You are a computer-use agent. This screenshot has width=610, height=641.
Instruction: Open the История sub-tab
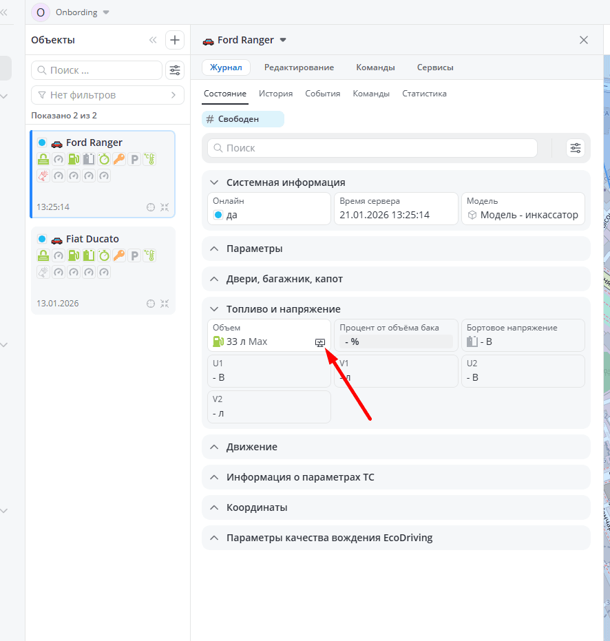[x=275, y=94]
